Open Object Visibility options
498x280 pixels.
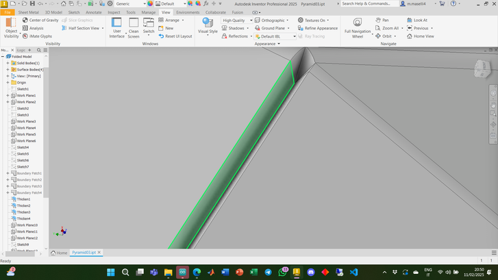12,28
